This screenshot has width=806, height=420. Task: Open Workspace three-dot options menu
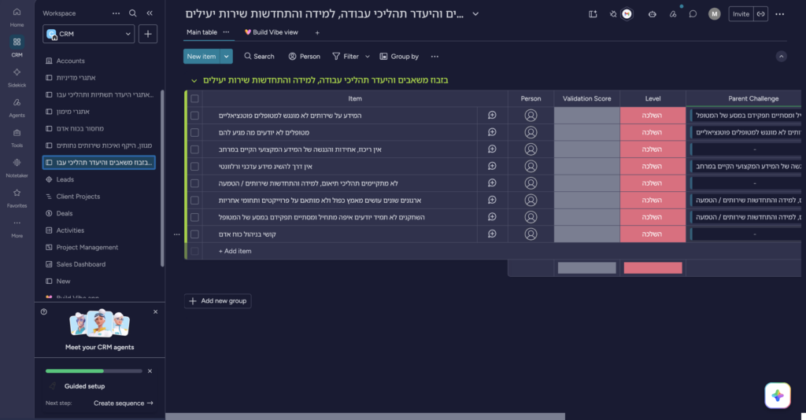(116, 13)
